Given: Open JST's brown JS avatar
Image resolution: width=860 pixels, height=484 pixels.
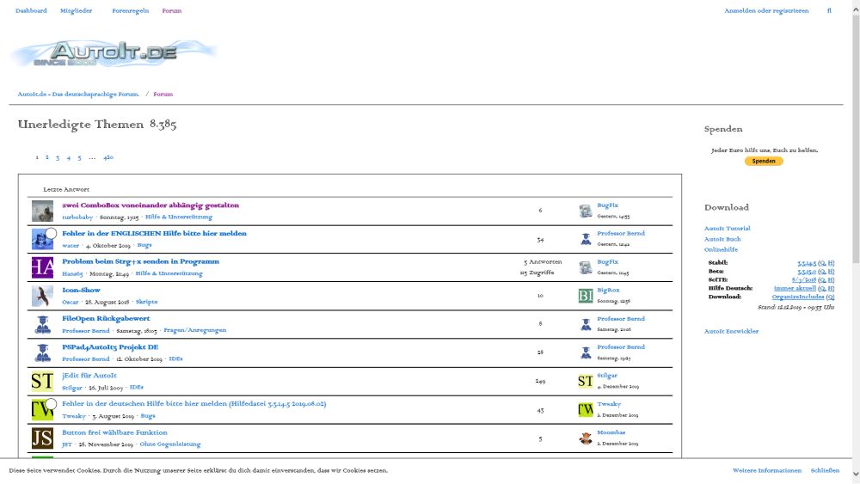Looking at the screenshot, I should point(42,438).
